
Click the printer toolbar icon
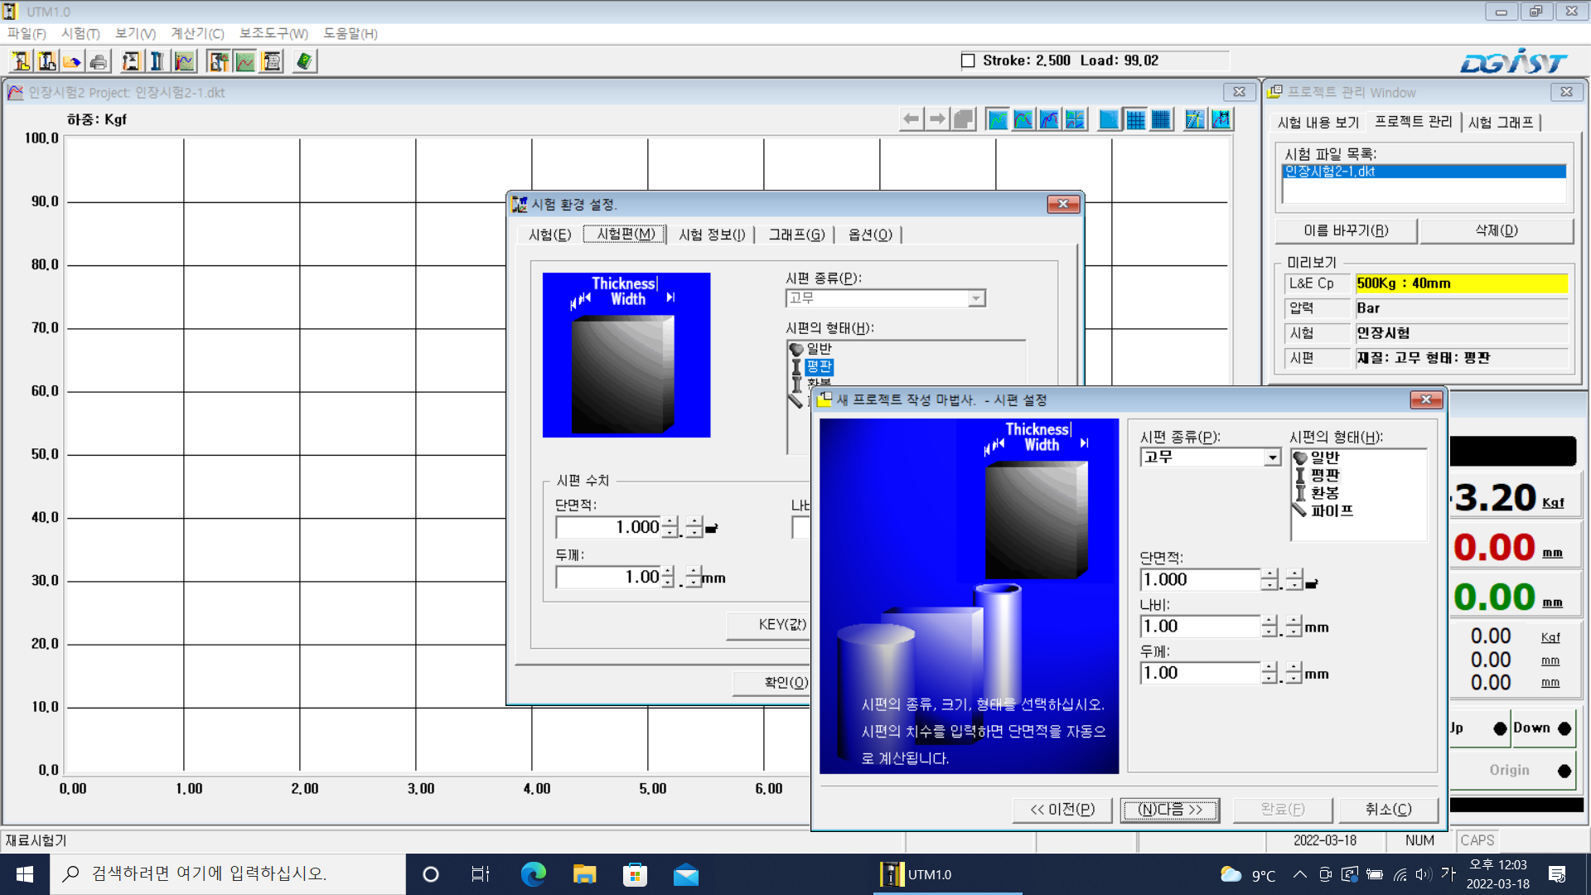tap(99, 61)
